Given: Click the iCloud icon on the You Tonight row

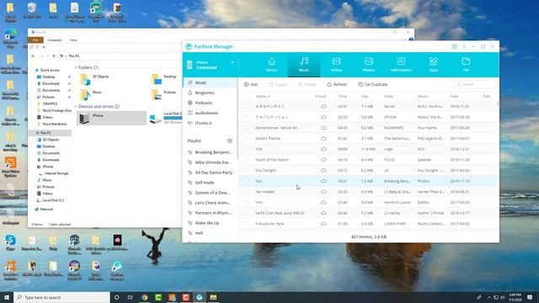Looking at the screenshot, I should tap(323, 170).
